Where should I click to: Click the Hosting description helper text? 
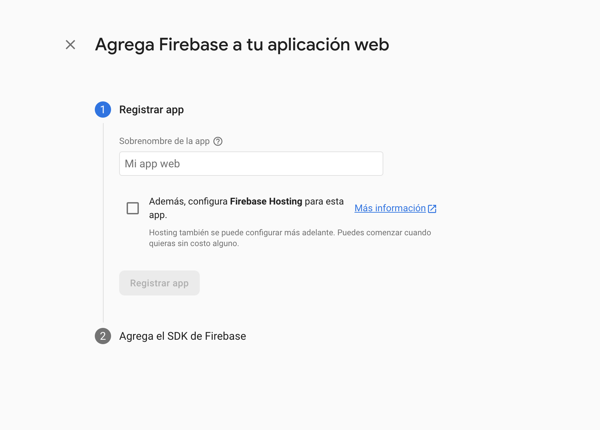(x=290, y=233)
